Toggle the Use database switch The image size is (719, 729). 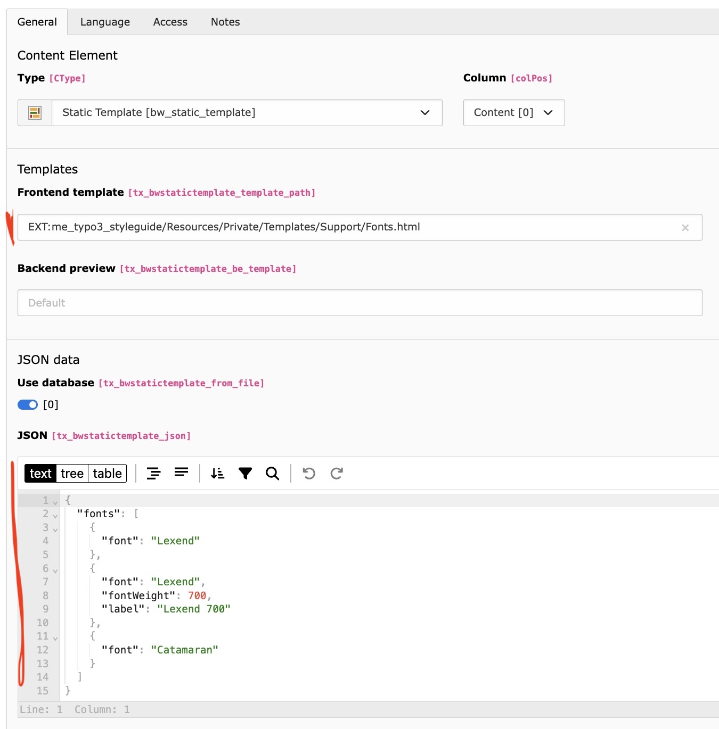click(x=28, y=405)
